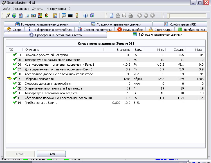Open the terminal console icon in toolbar
This screenshot has width=211, height=163.
pos(70,15)
